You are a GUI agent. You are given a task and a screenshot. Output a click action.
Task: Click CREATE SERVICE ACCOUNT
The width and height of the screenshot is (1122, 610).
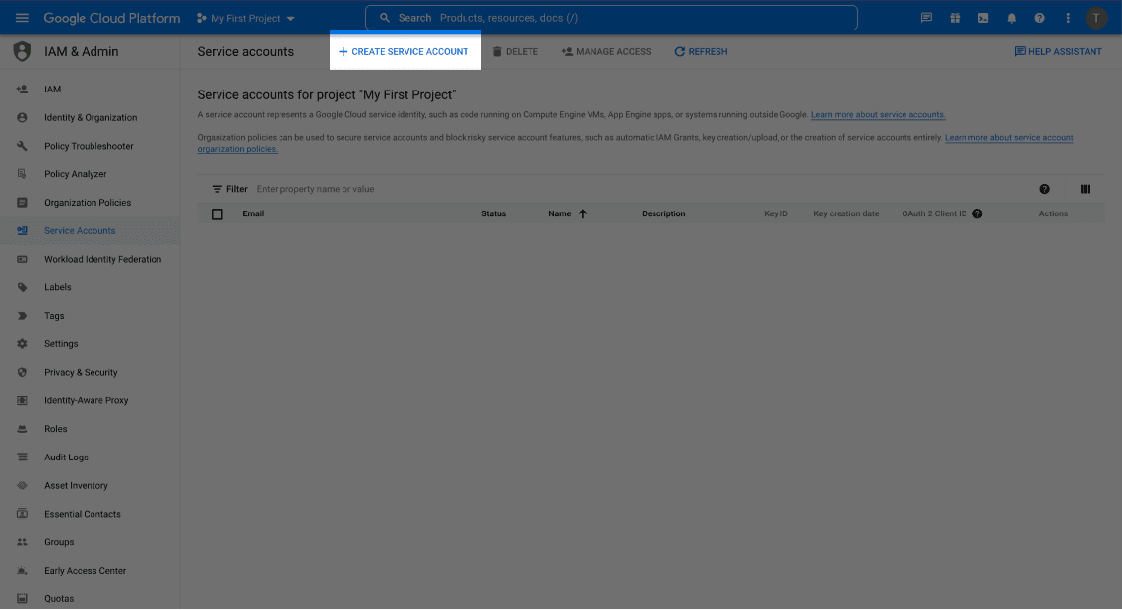pos(405,50)
